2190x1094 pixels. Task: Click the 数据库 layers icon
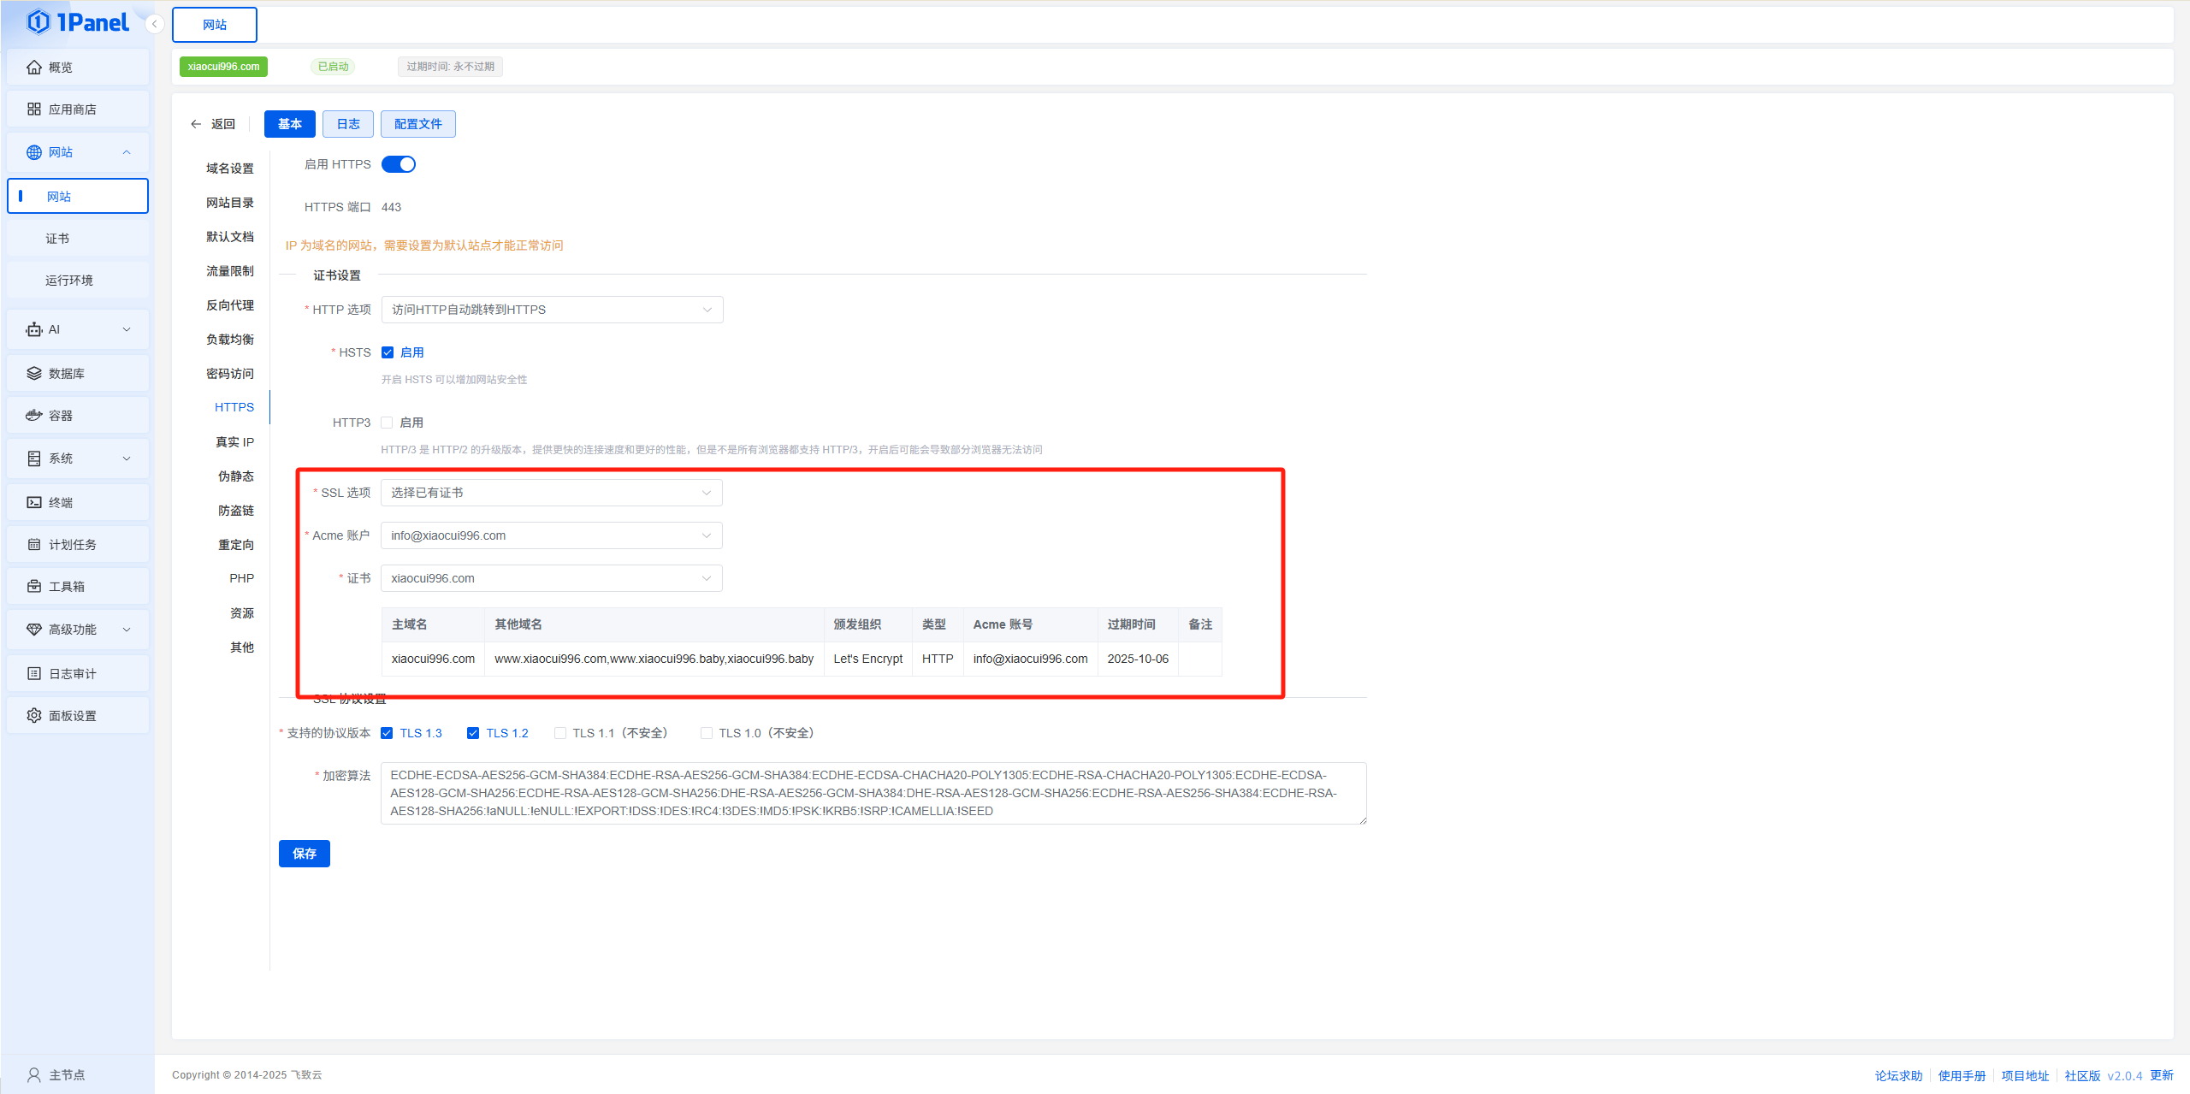tap(34, 374)
